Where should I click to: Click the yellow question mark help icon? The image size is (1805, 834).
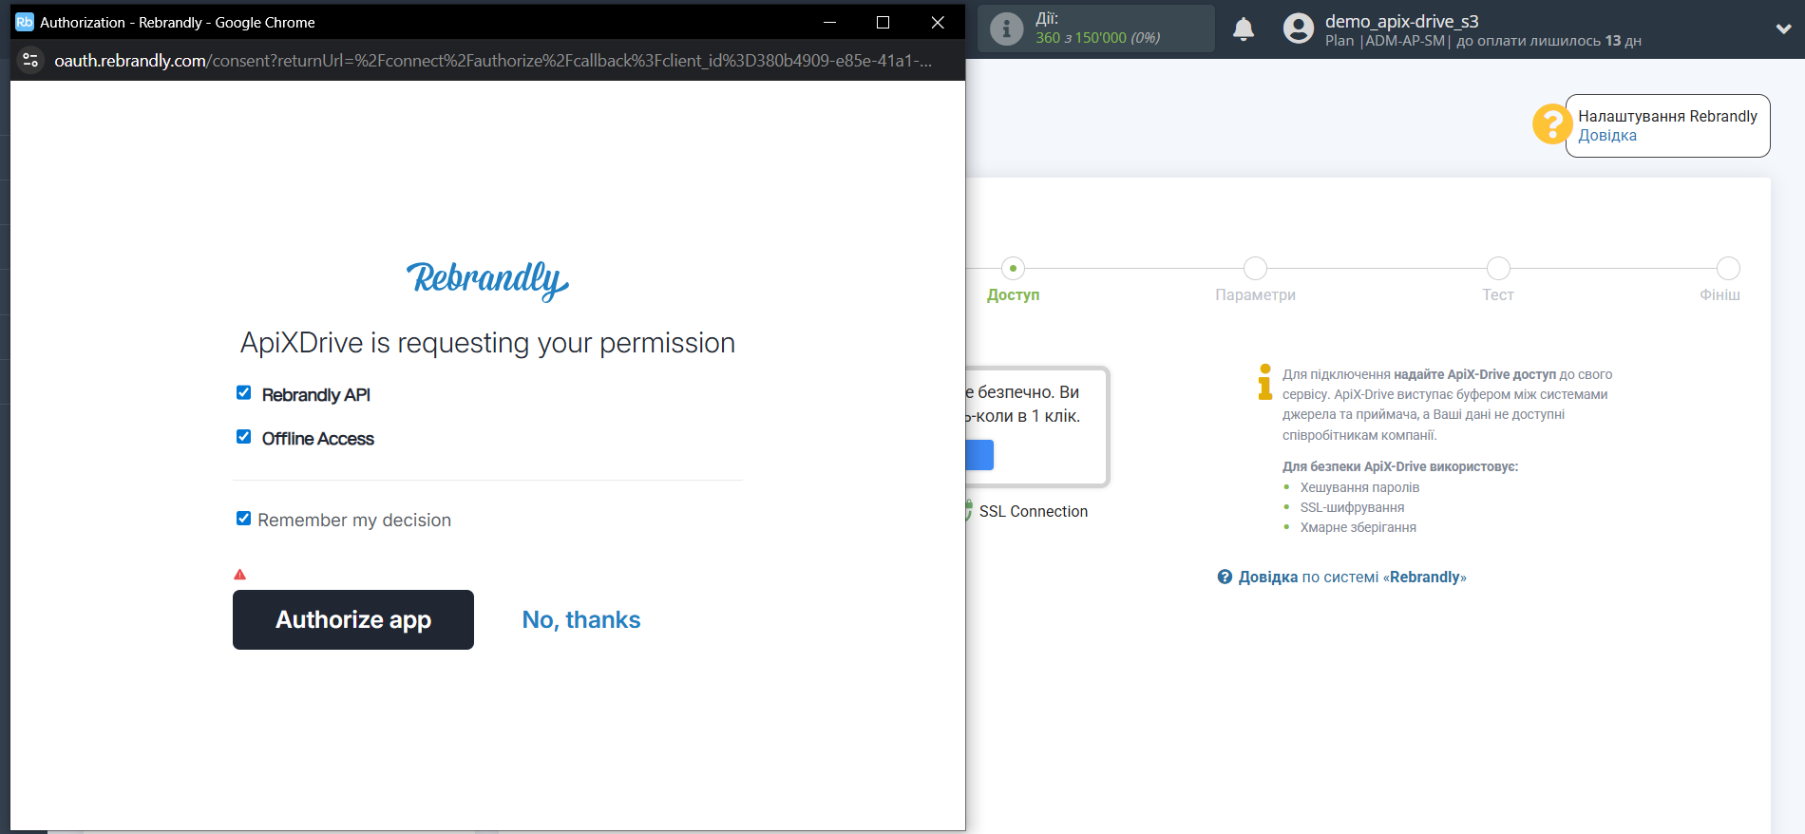coord(1551,124)
